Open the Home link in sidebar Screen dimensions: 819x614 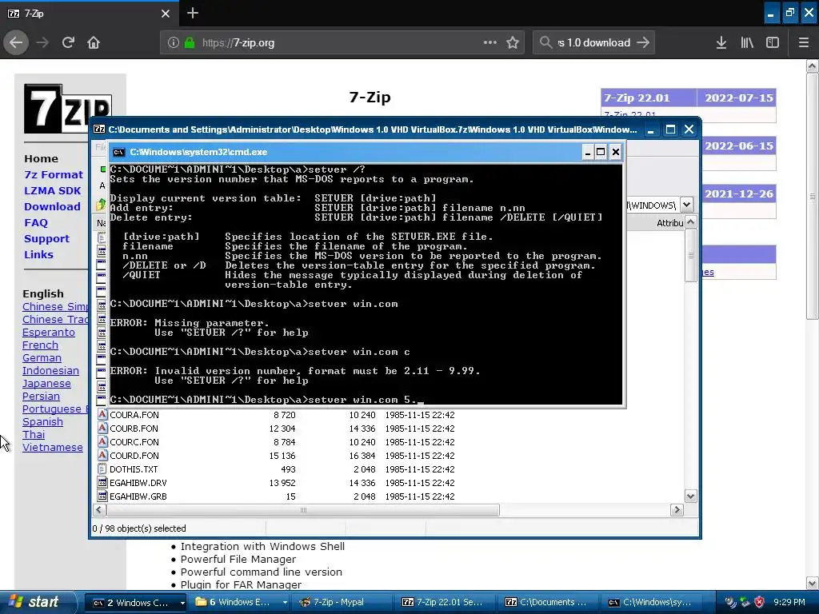pyautogui.click(x=41, y=159)
